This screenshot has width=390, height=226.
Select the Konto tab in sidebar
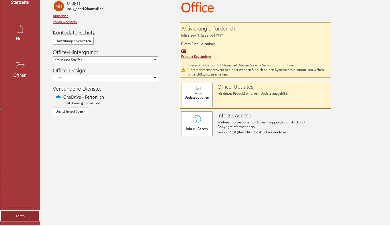20,216
